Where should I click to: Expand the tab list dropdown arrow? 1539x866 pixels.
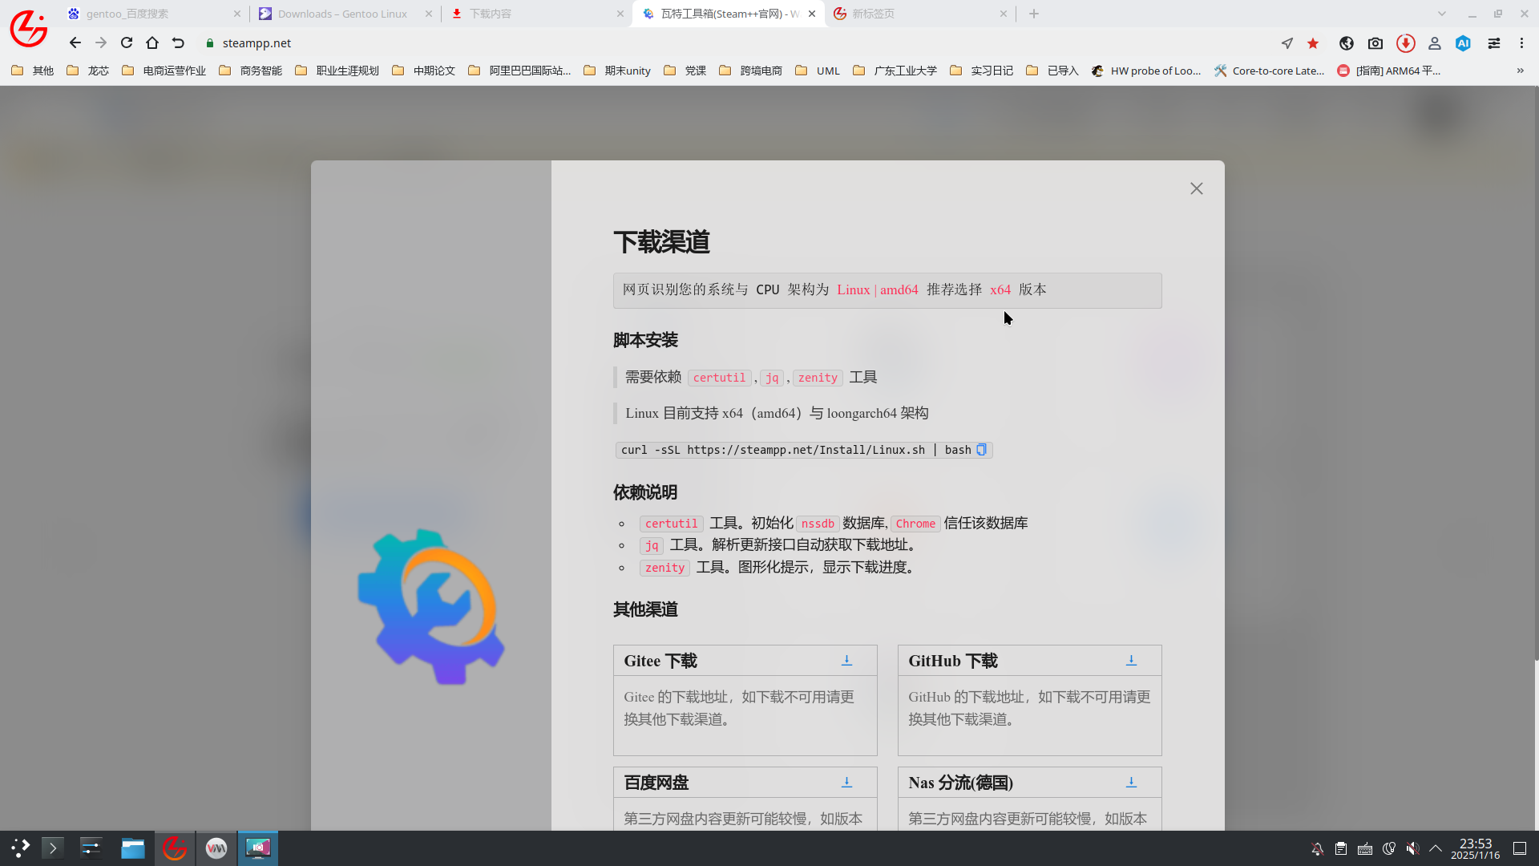(x=1441, y=14)
